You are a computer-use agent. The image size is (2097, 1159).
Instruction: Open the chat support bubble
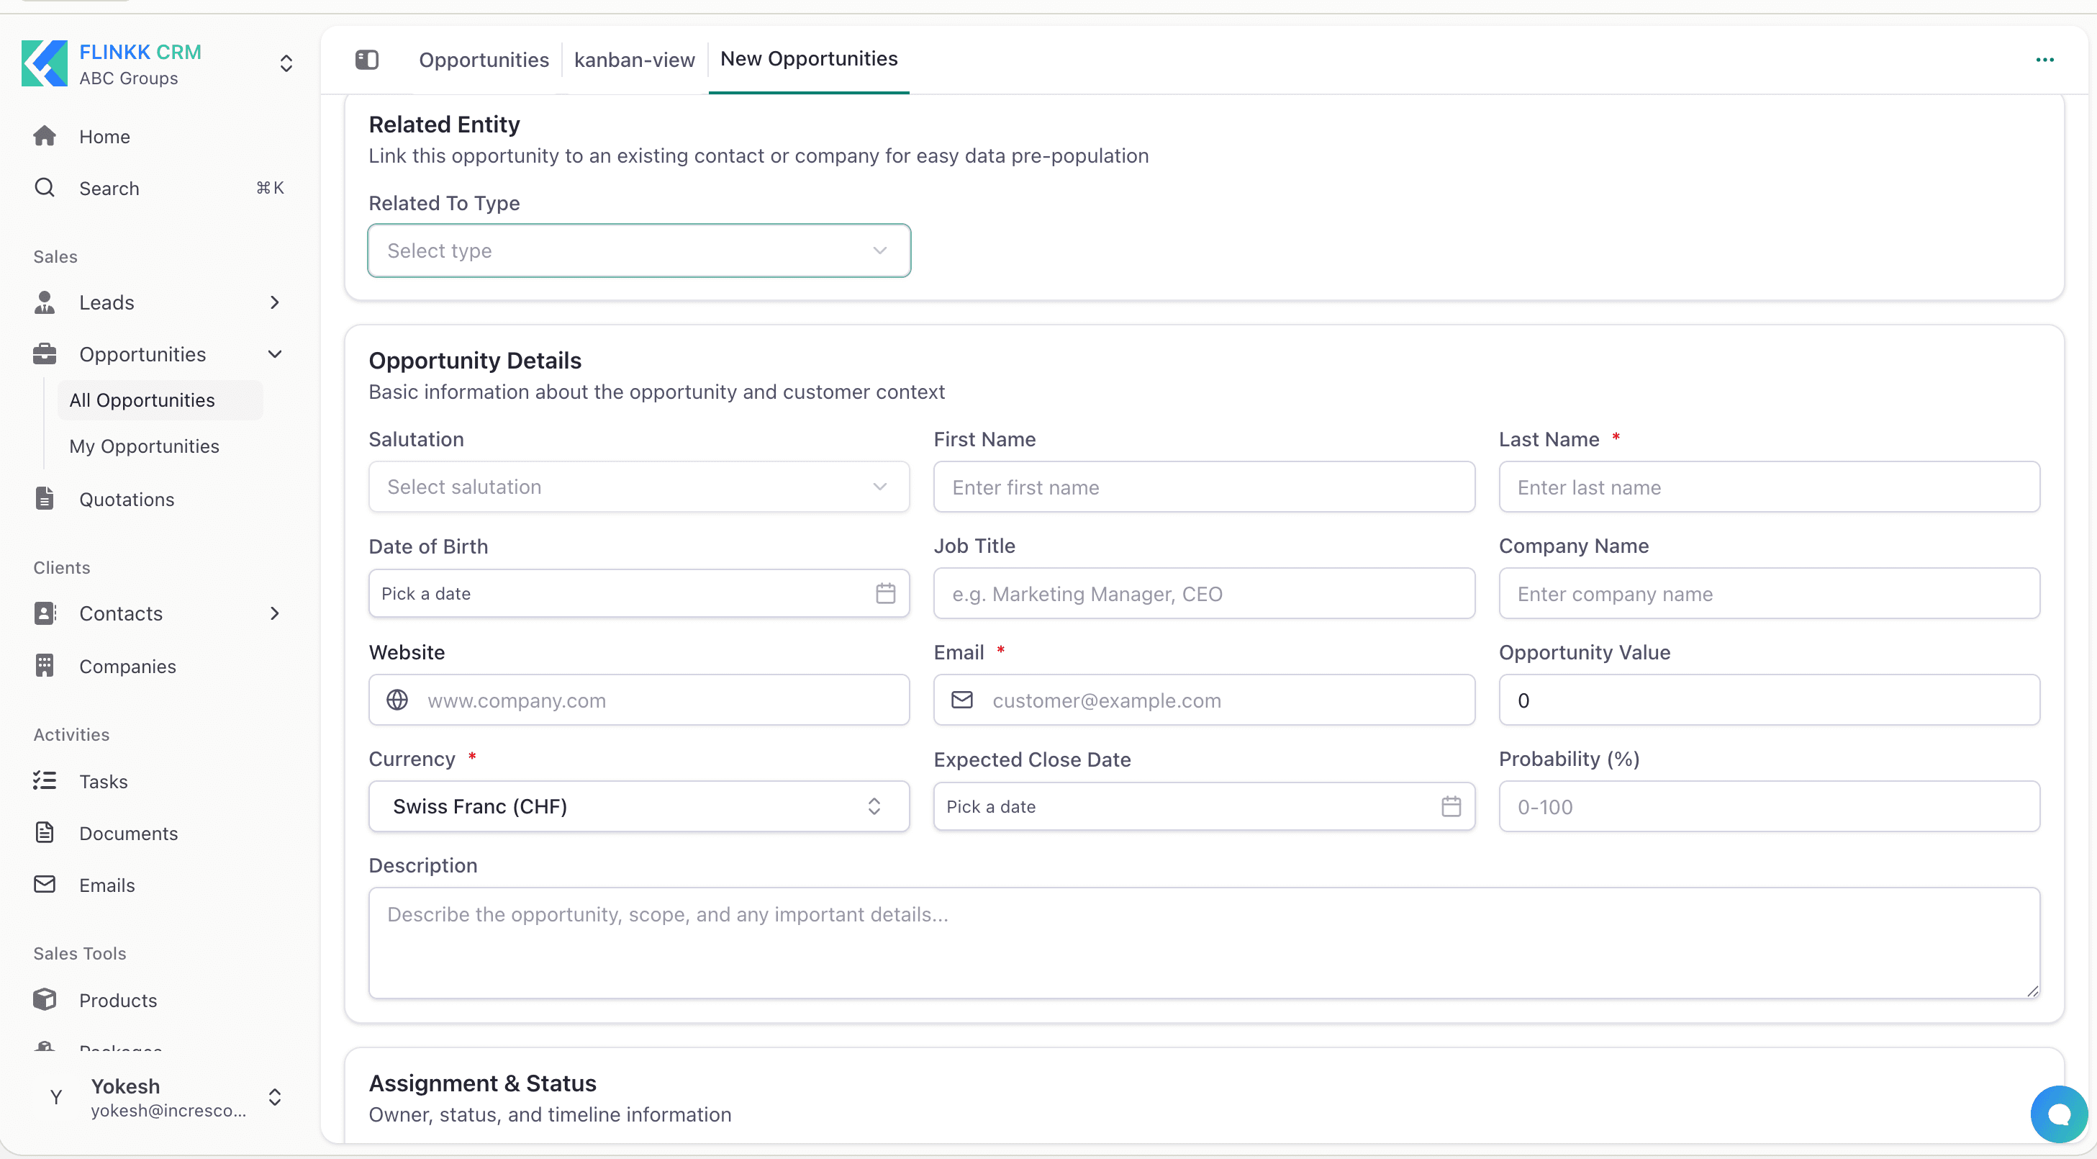pos(2059,1114)
